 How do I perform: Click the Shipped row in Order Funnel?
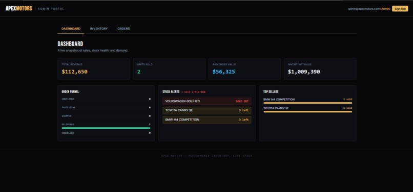tap(106, 116)
